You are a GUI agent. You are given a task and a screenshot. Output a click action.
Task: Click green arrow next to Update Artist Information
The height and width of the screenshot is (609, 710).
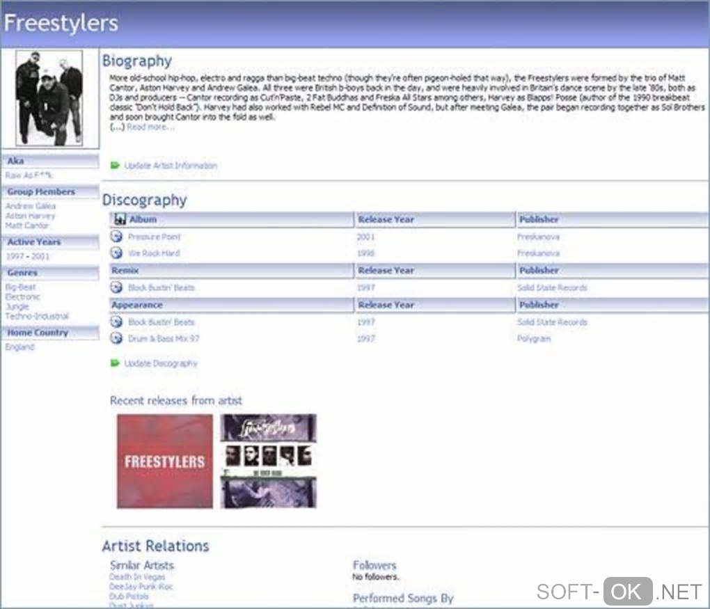pyautogui.click(x=115, y=165)
